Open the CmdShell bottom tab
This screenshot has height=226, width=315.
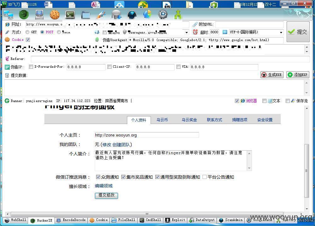151,220
